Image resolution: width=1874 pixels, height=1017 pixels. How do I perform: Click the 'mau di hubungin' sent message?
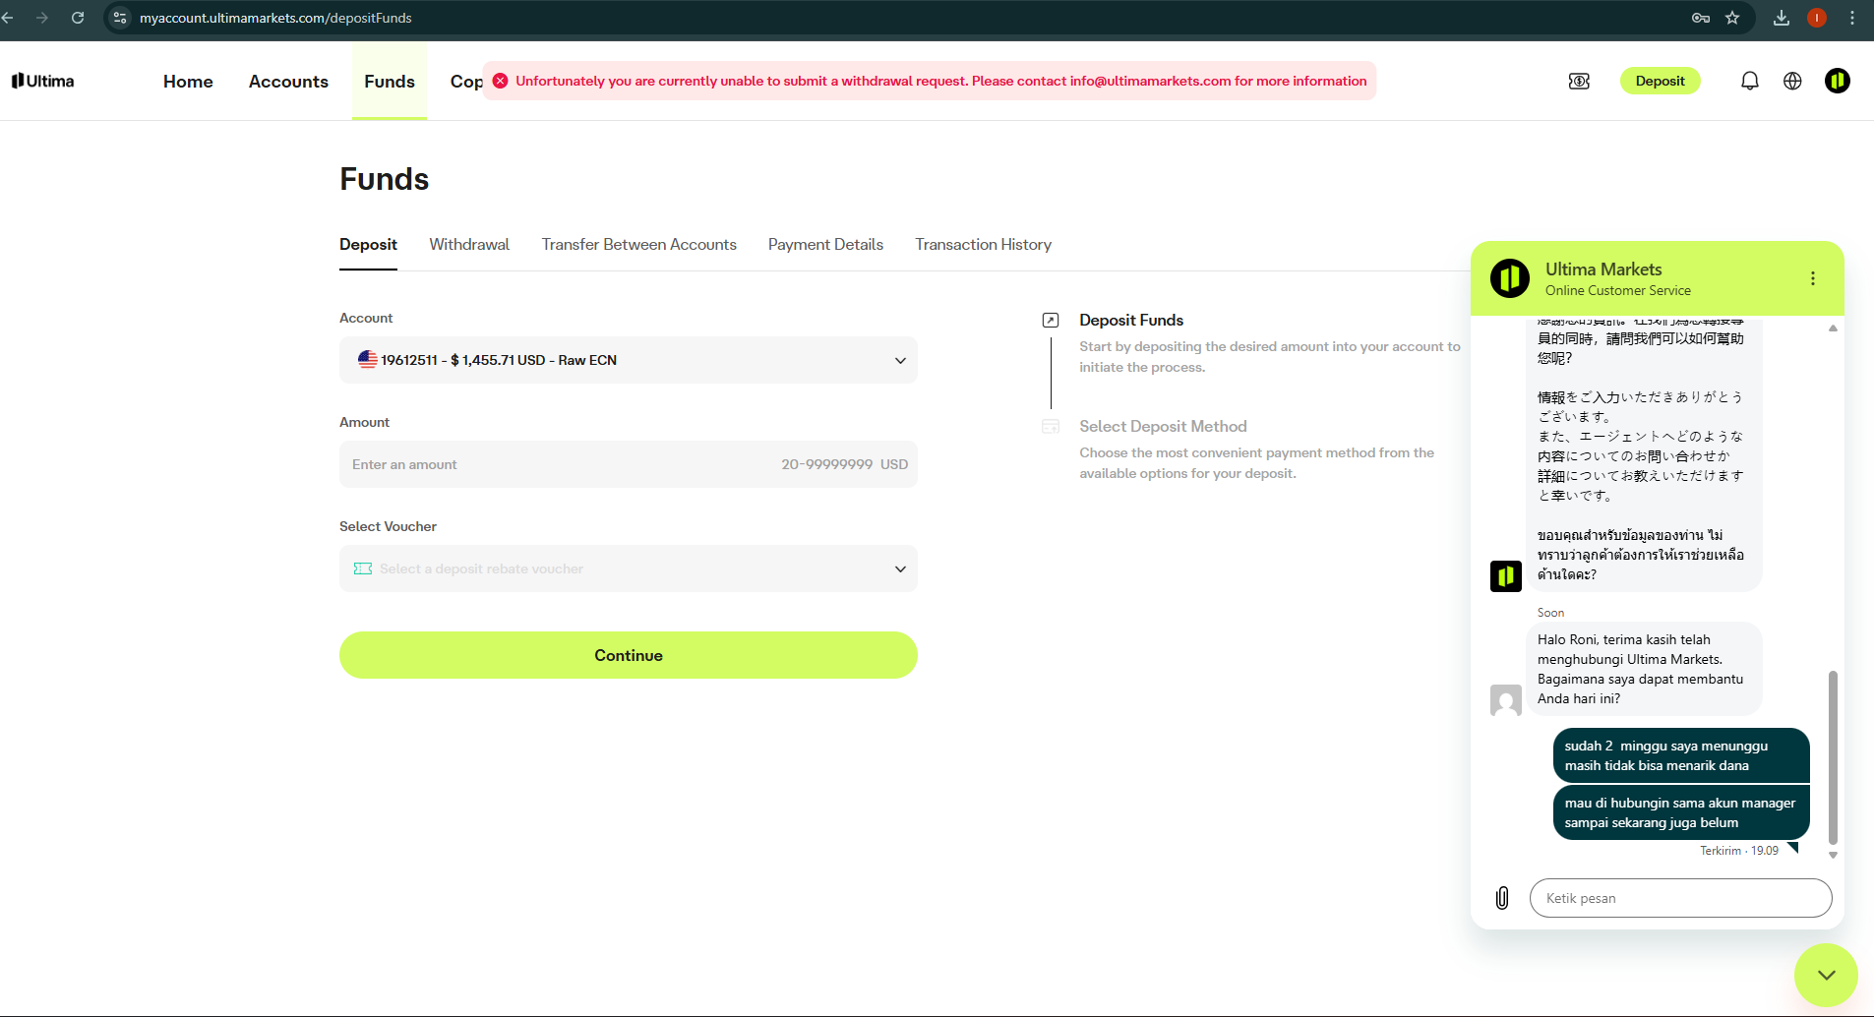pos(1681,812)
